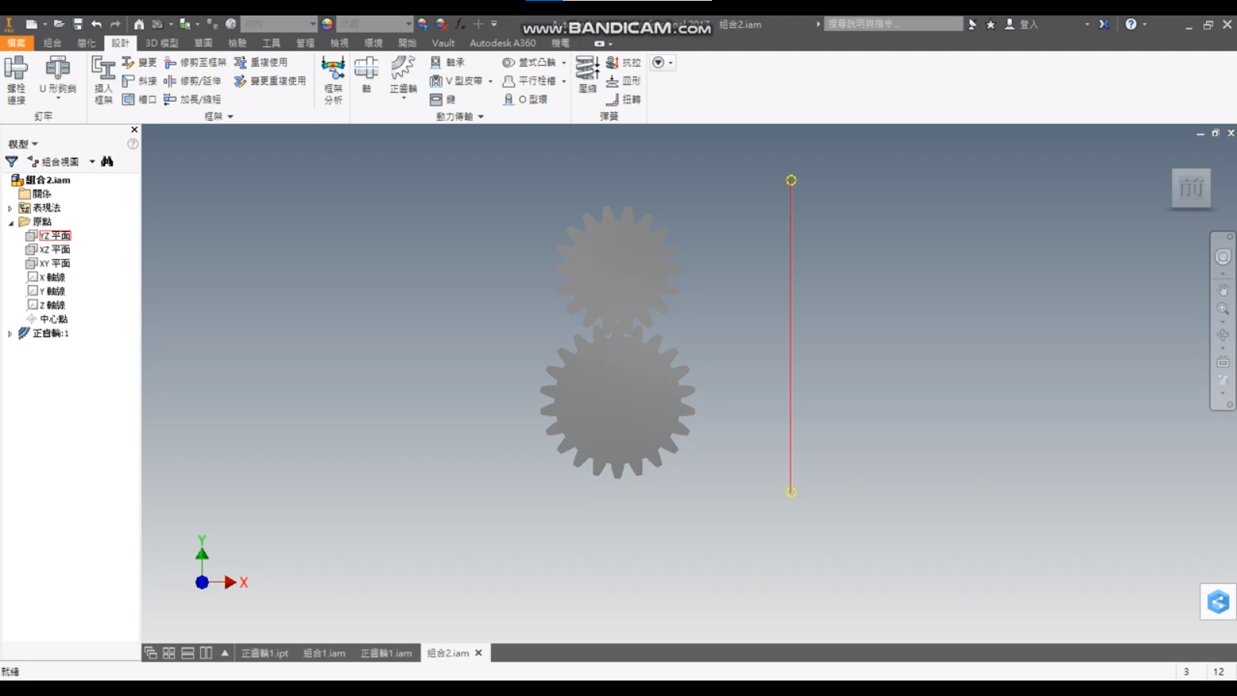Open the 螺栓連接 bolted connection tool
Viewport: 1237px width, 696px height.
coord(16,80)
